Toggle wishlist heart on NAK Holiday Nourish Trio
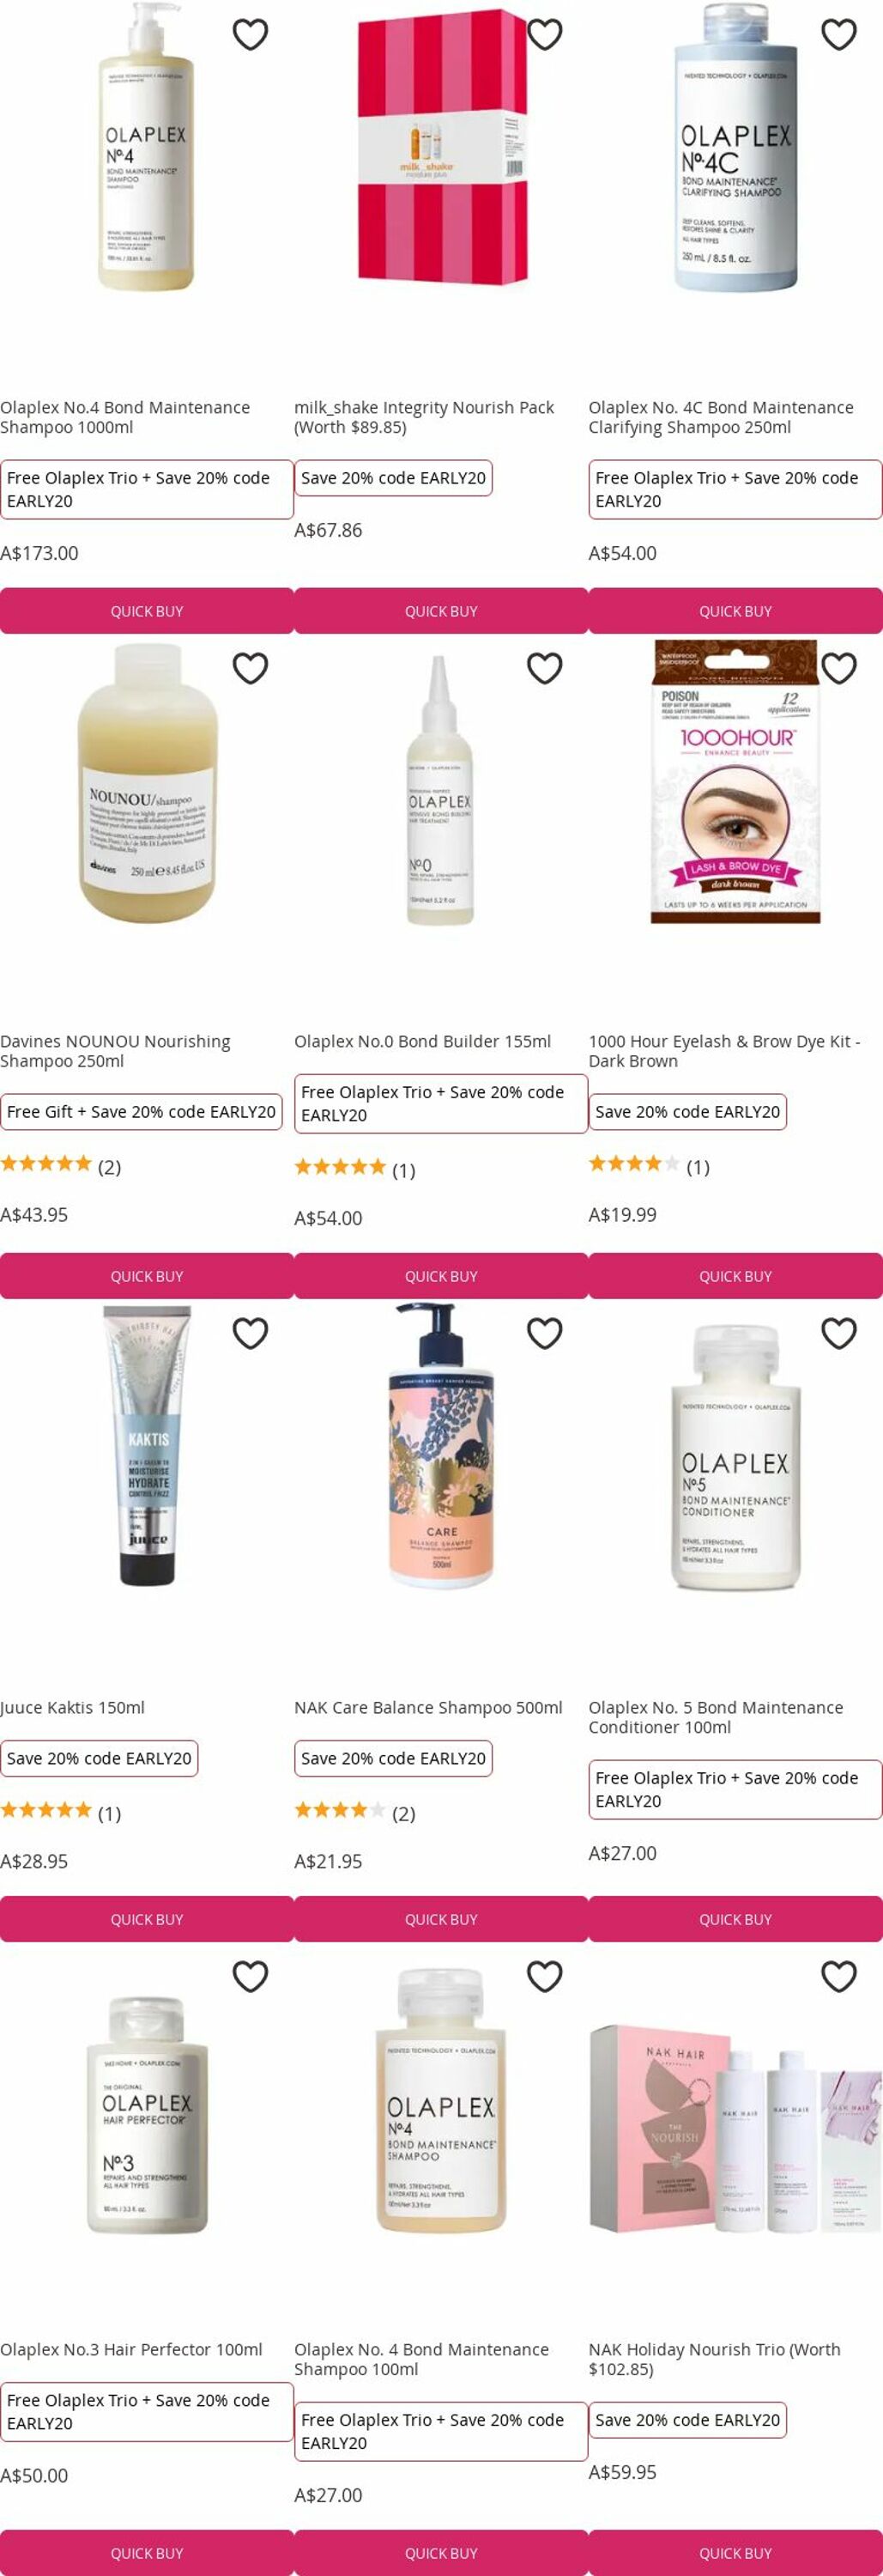This screenshot has height=2576, width=883. [x=839, y=1976]
